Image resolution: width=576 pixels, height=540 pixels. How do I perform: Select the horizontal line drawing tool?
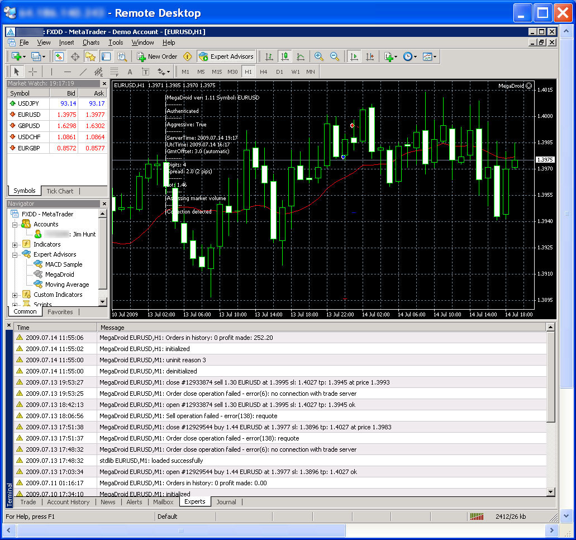[x=67, y=72]
